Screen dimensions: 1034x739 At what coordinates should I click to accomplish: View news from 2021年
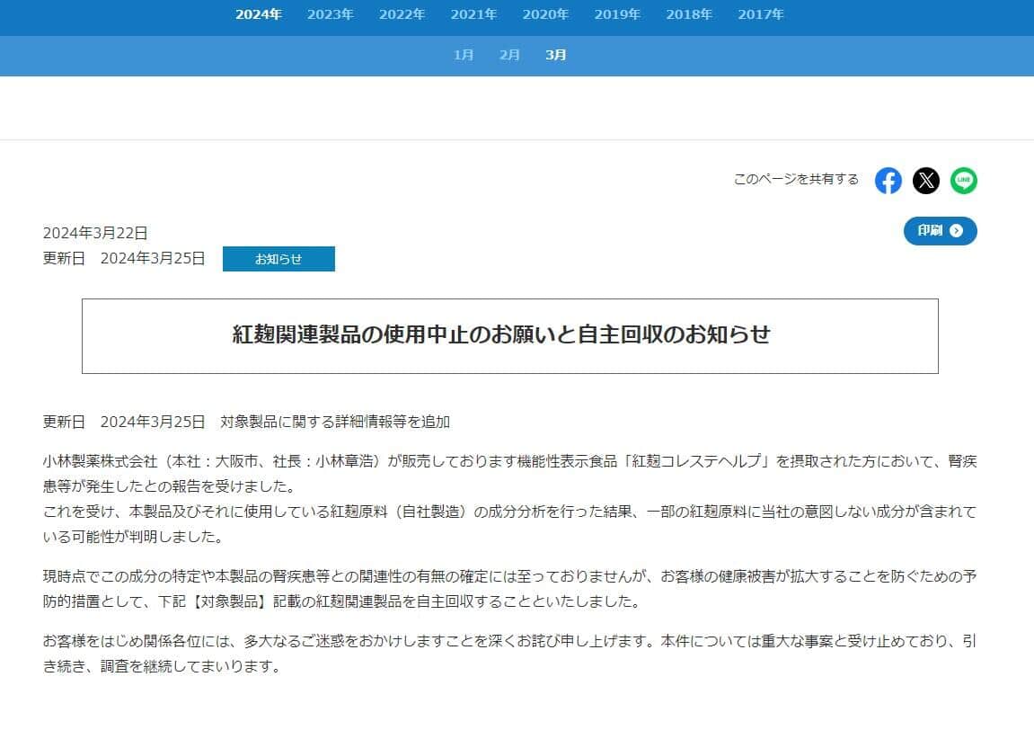pos(473,14)
